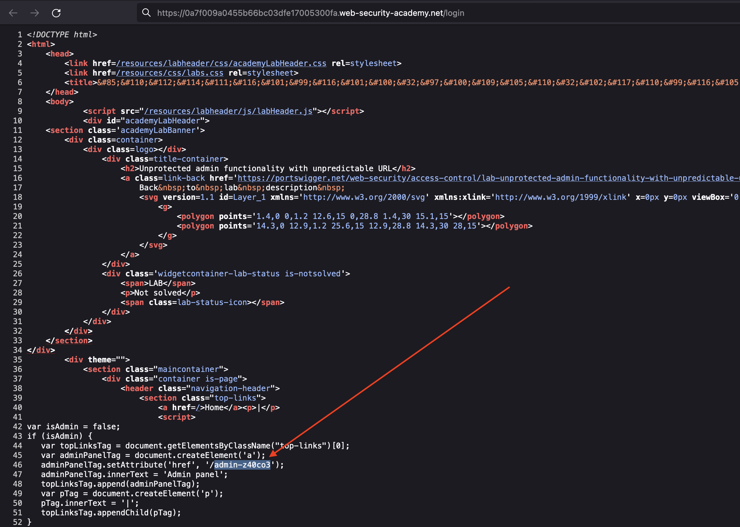
Task: Click the title tag encoded text
Action: pos(389,82)
